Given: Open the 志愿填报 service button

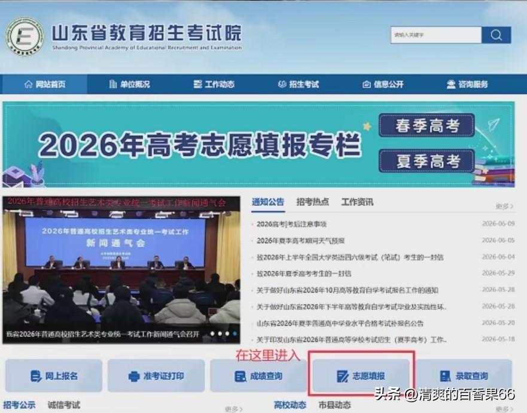Looking at the screenshot, I should pos(361,376).
